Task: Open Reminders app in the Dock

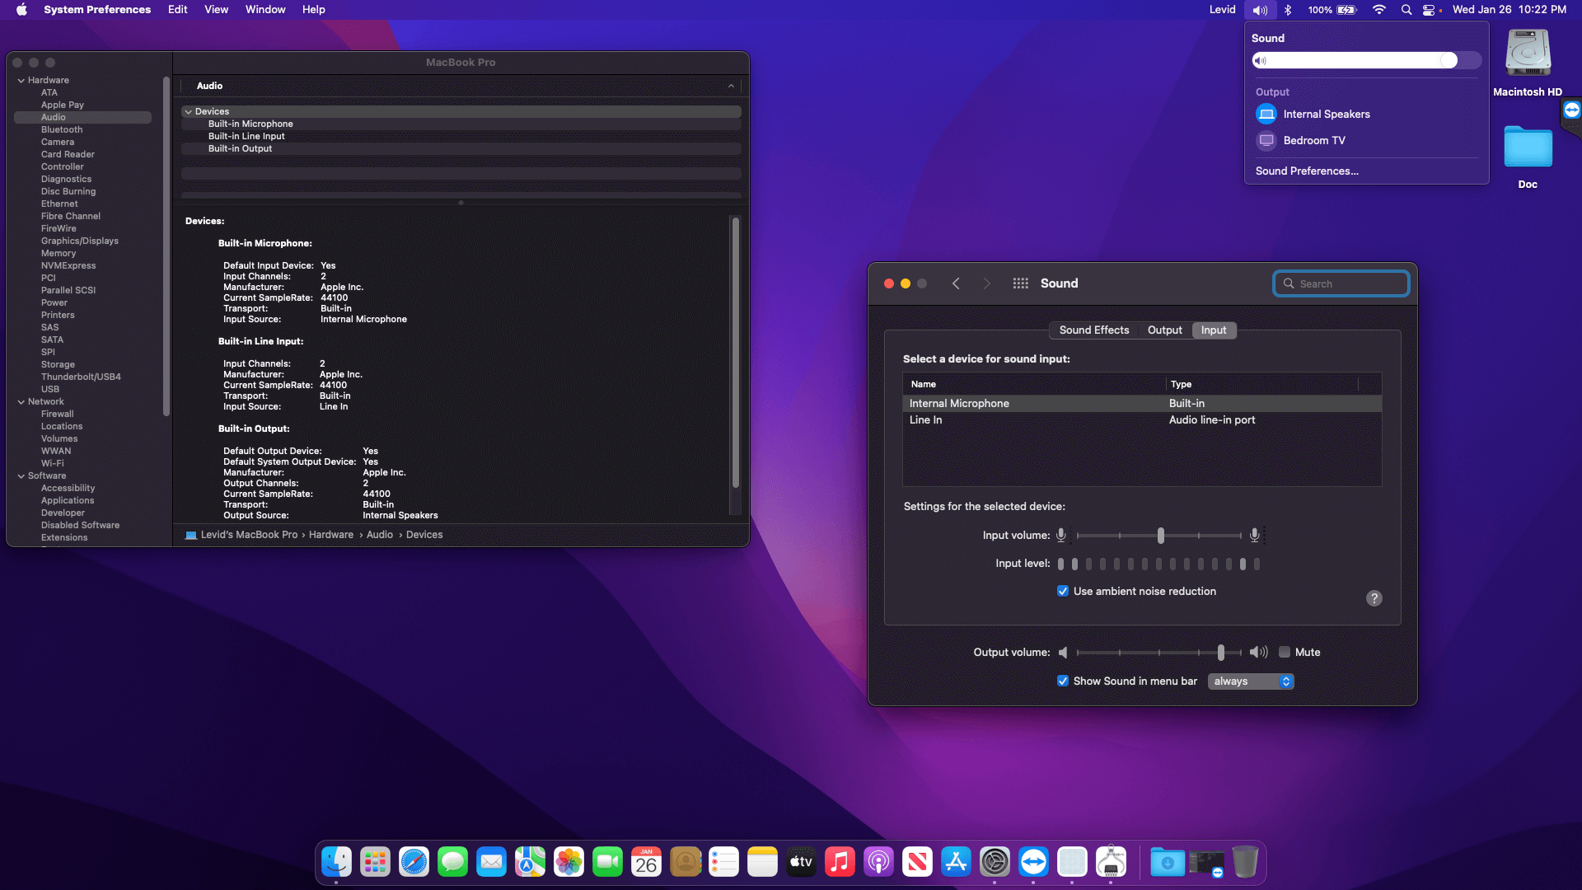Action: [723, 862]
